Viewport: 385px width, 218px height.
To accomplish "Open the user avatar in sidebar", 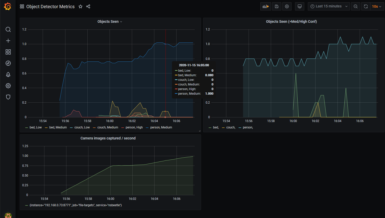I will [8, 215].
